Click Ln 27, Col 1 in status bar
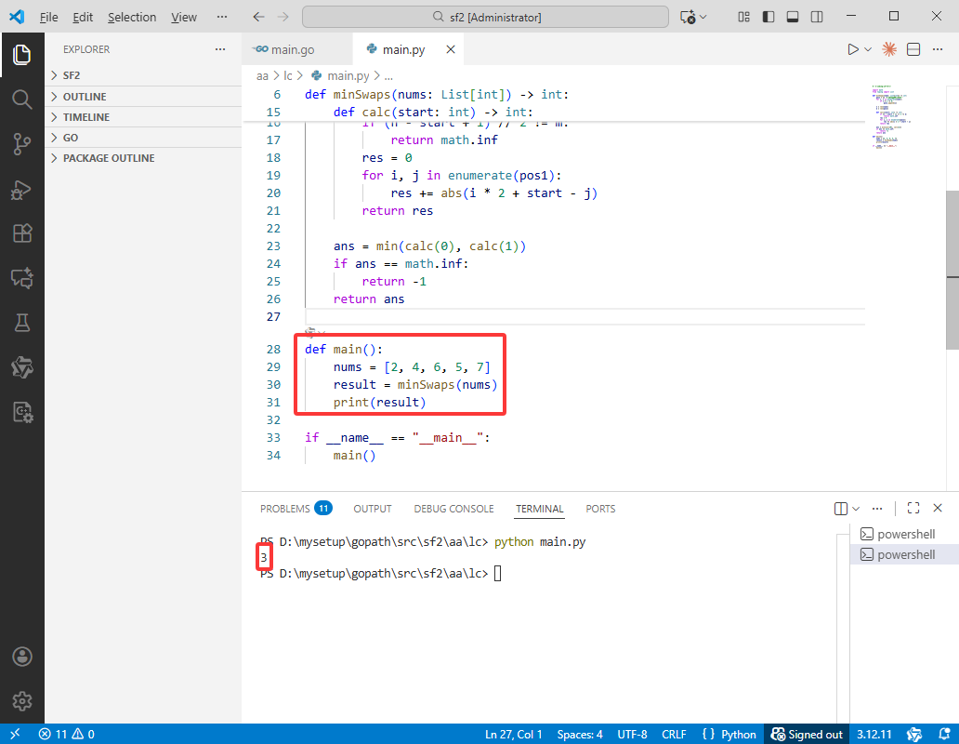The width and height of the screenshot is (959, 744). tap(513, 734)
